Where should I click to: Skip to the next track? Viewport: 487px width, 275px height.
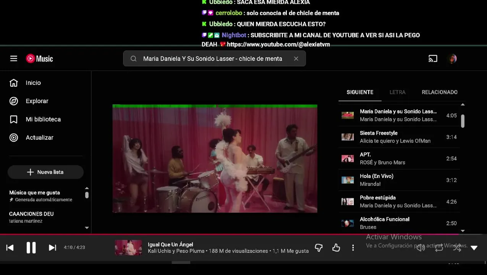(x=52, y=248)
